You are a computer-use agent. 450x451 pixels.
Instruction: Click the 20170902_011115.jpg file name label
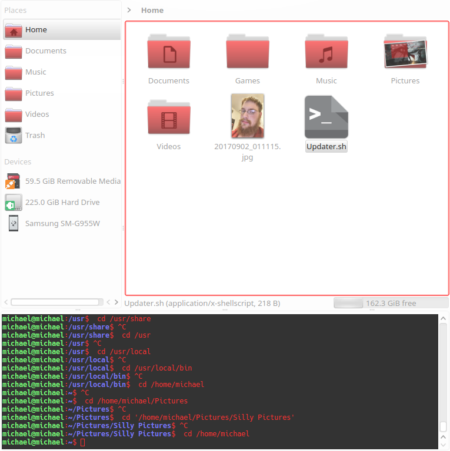tap(248, 152)
